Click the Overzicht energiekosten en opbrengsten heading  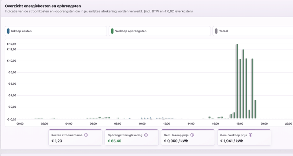coord(43,6)
